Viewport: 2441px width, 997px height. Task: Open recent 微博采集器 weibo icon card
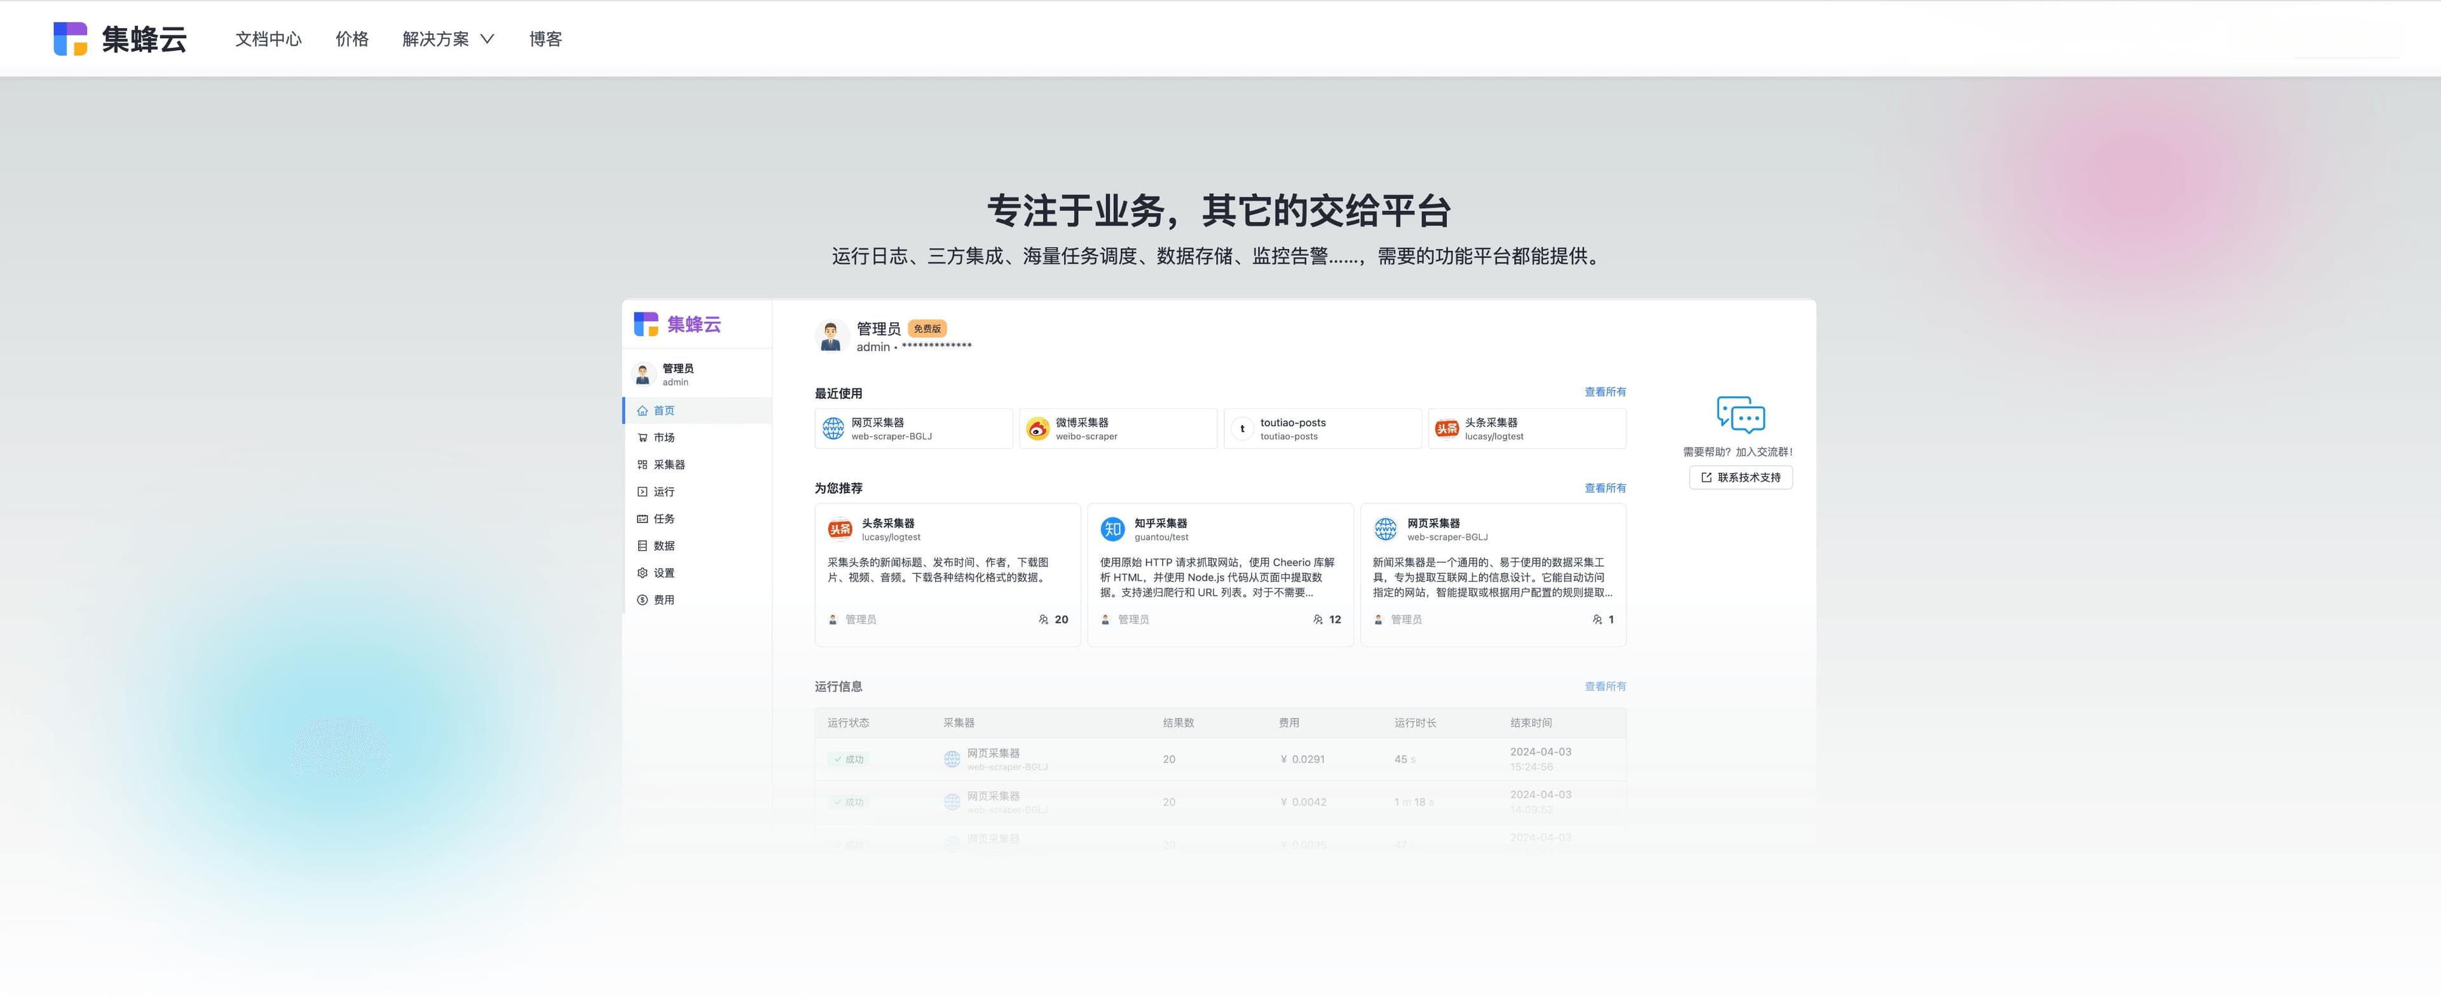click(1037, 429)
